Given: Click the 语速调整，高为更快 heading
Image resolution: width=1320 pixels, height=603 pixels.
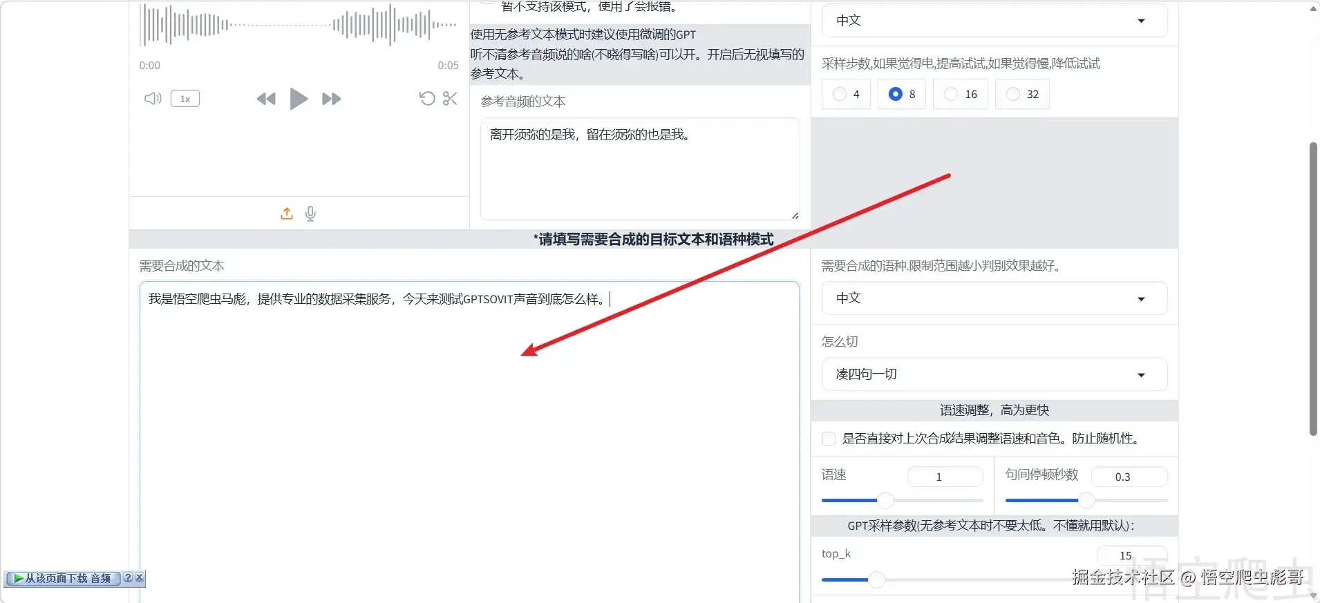Looking at the screenshot, I should point(994,410).
